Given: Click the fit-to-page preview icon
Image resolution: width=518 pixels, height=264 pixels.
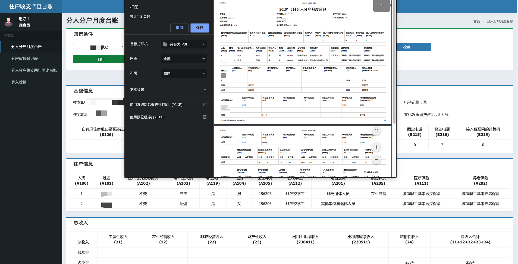Looking at the screenshot, I should click(376, 131).
